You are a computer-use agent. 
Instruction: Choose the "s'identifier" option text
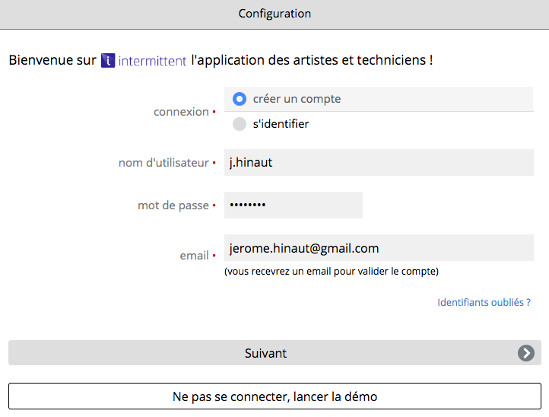[281, 124]
